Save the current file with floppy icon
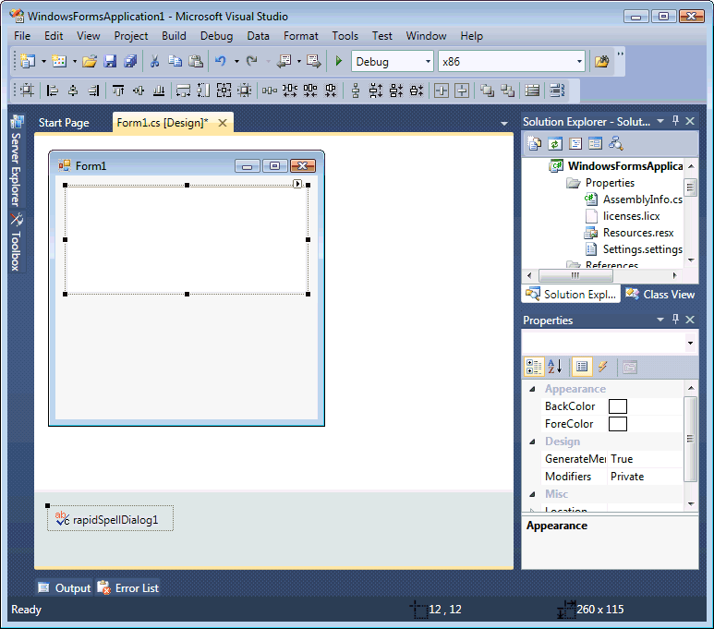714x629 pixels. (x=110, y=61)
